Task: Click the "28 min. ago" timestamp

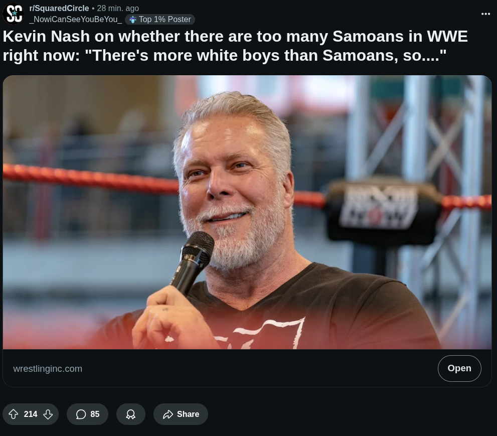Action: [118, 8]
